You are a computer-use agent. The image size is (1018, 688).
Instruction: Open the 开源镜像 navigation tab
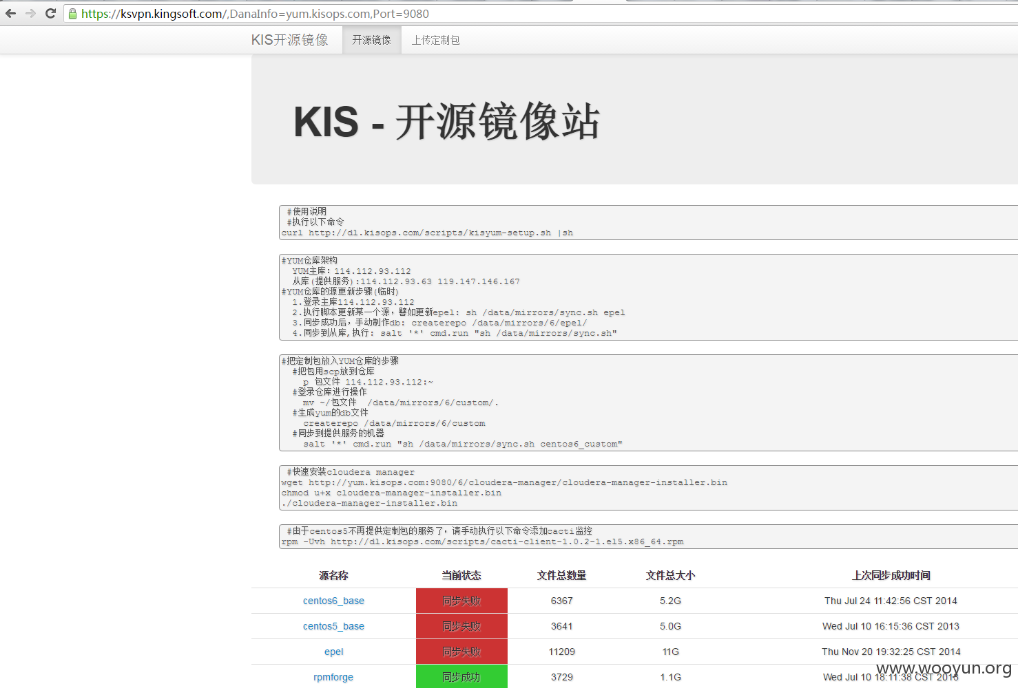click(x=371, y=40)
